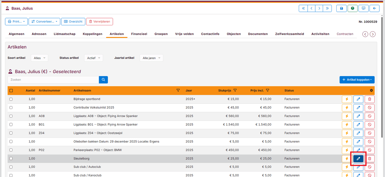Open table settings gear icon
The height and width of the screenshot is (177, 385).
[372, 91]
